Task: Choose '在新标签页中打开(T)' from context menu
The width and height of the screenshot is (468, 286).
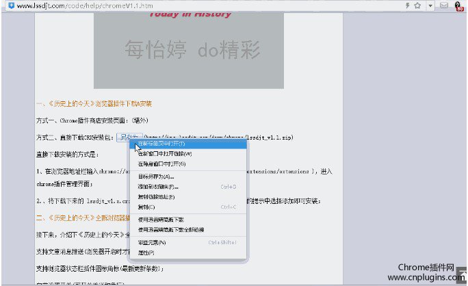Action: tap(188, 144)
